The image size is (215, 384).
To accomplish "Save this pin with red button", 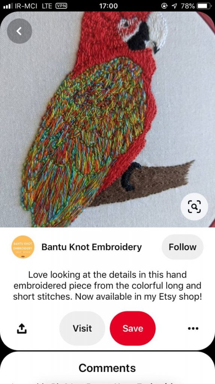I will (133, 328).
